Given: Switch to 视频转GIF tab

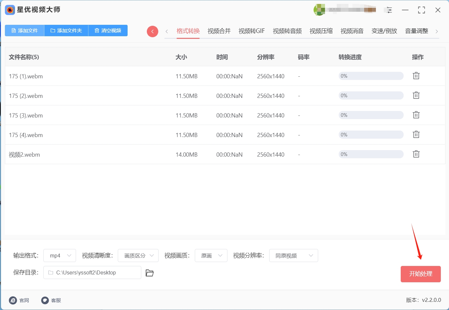Looking at the screenshot, I should point(252,31).
